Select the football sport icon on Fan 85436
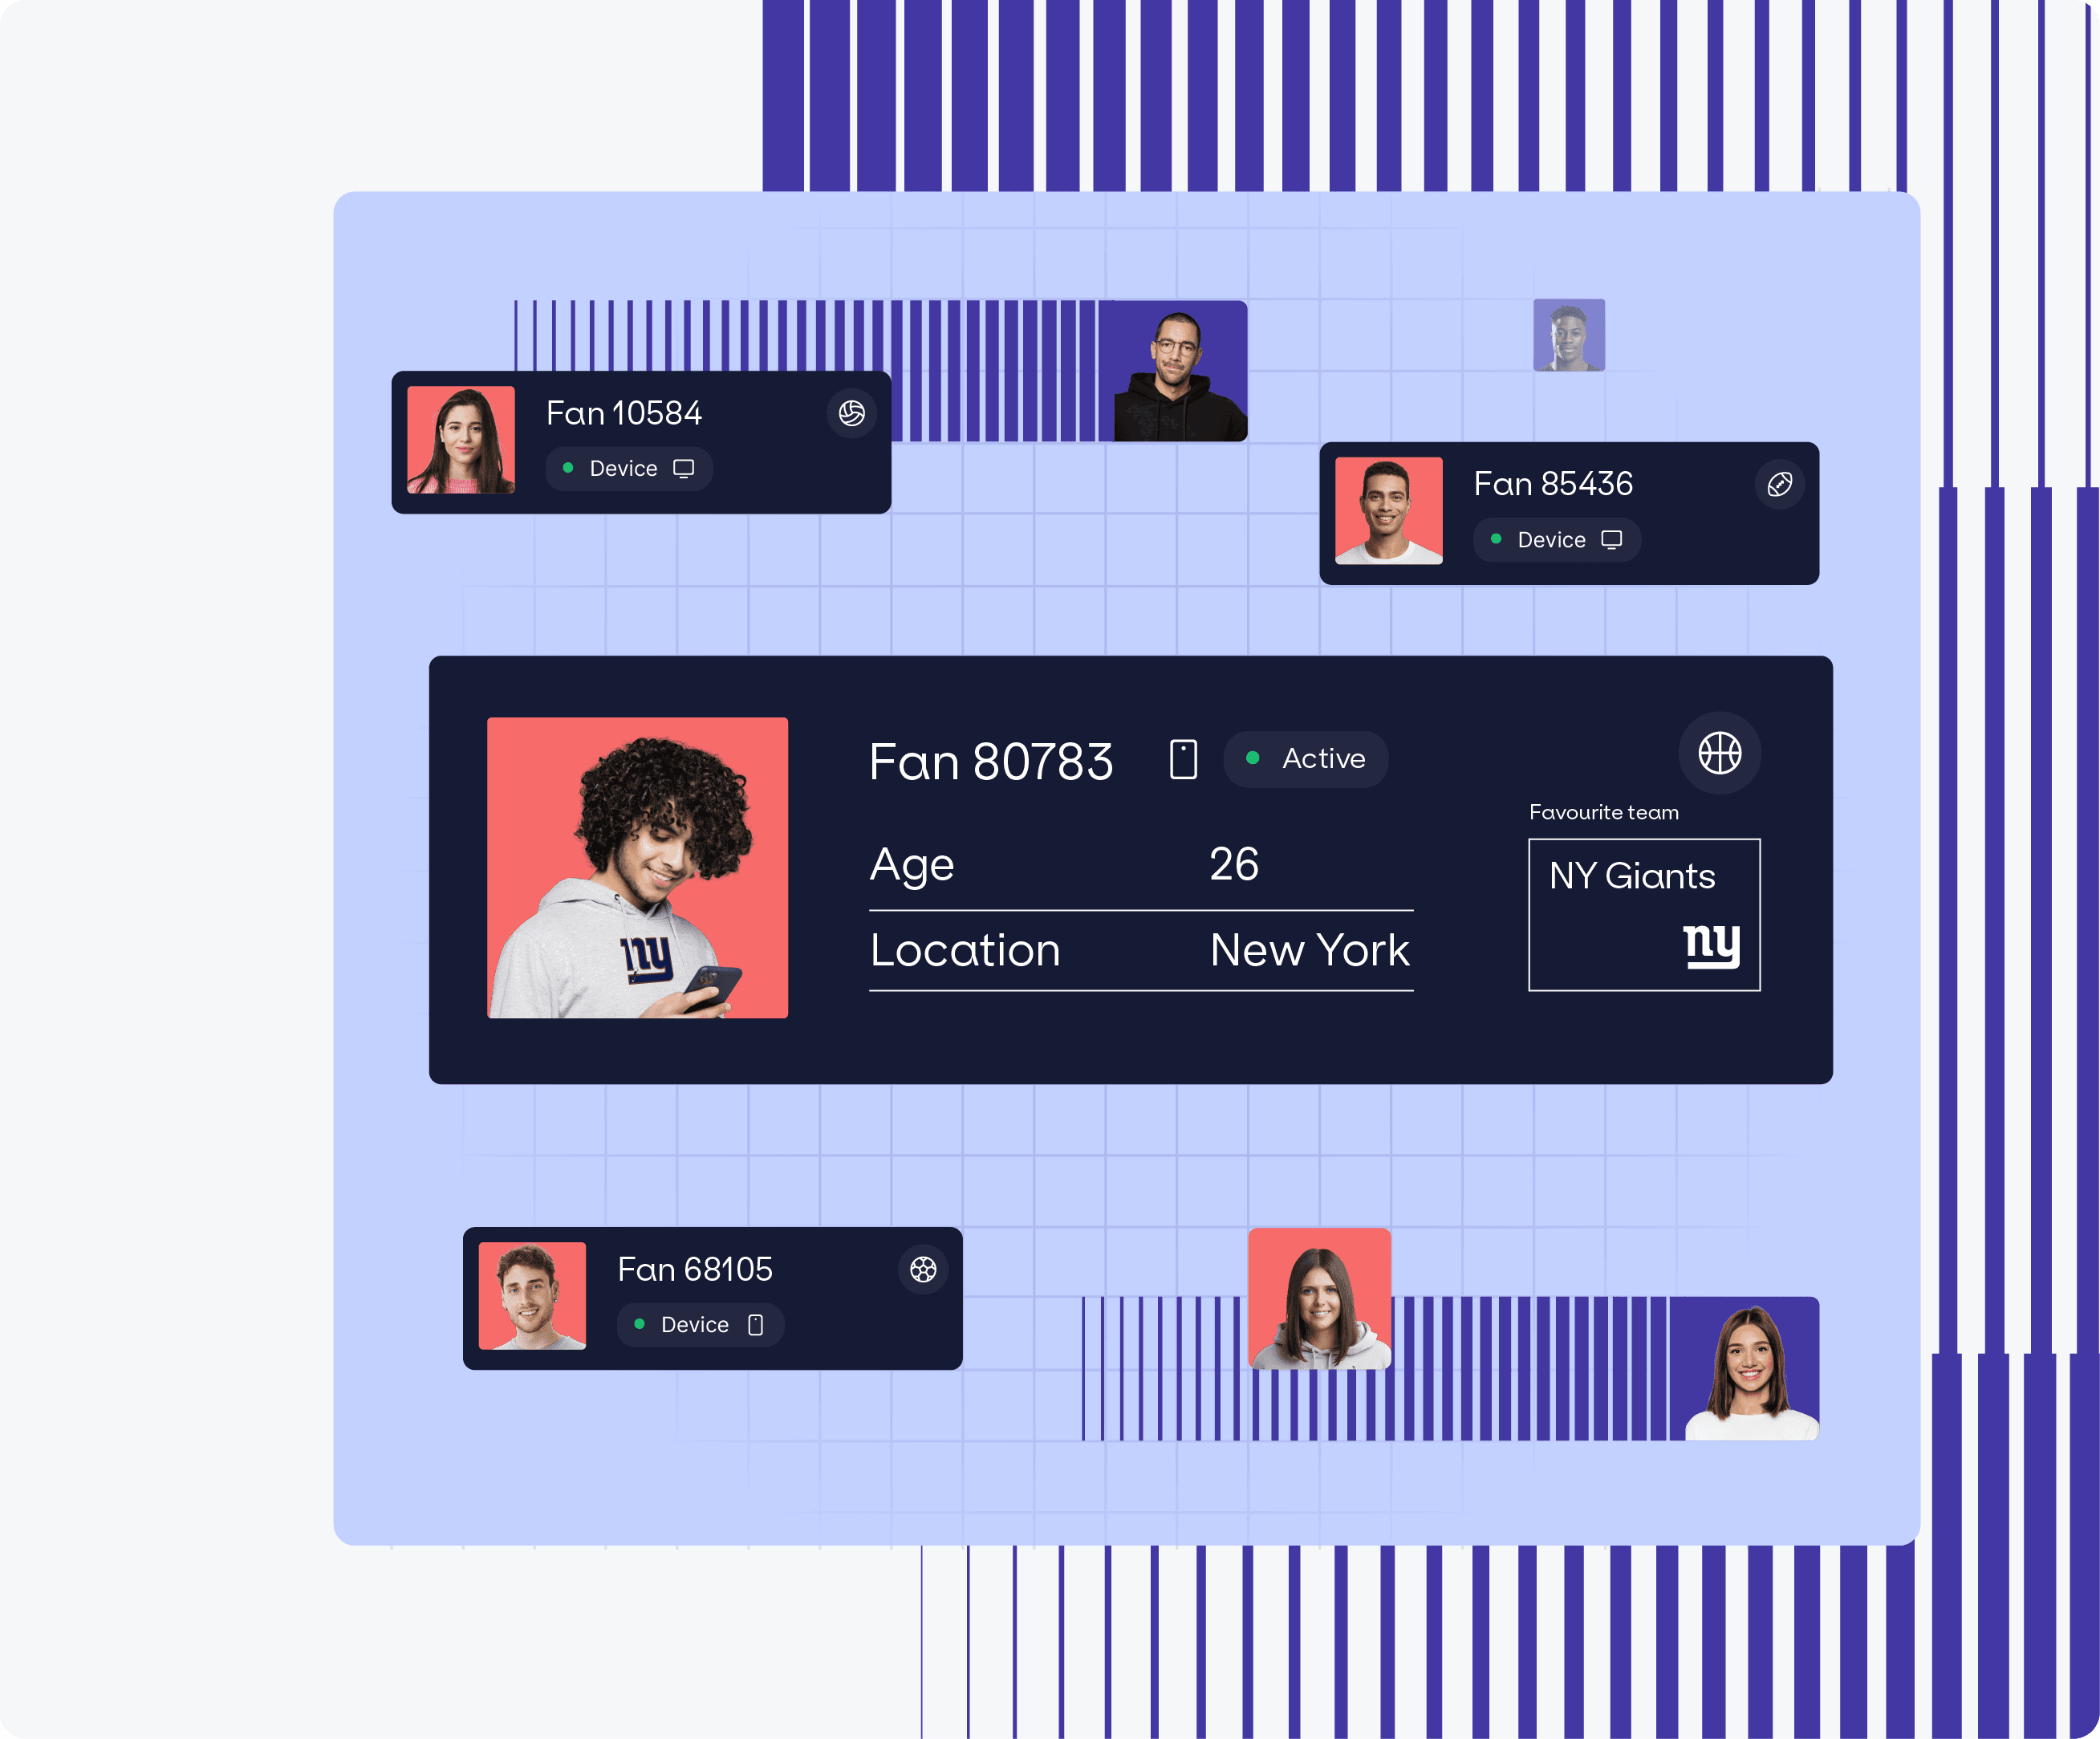 click(1779, 483)
